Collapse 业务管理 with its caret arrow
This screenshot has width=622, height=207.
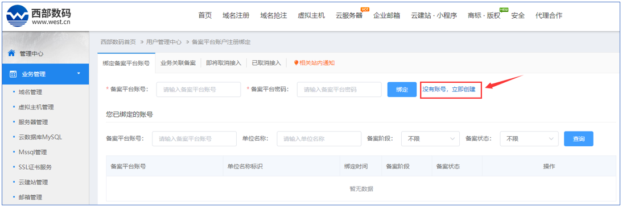coord(79,74)
